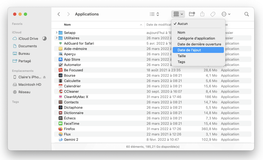Screen dimensions: 263x160
Task: Go back with the left chevron
Action: pyautogui.click(x=59, y=14)
